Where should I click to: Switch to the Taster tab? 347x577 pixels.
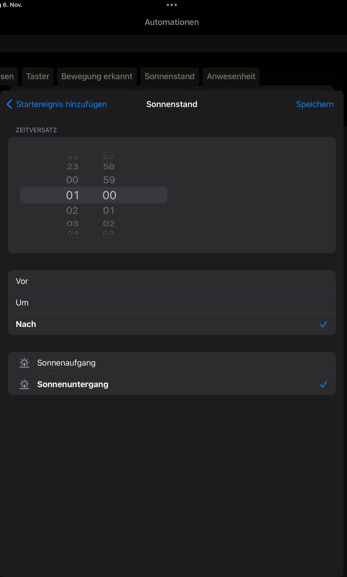pyautogui.click(x=37, y=76)
